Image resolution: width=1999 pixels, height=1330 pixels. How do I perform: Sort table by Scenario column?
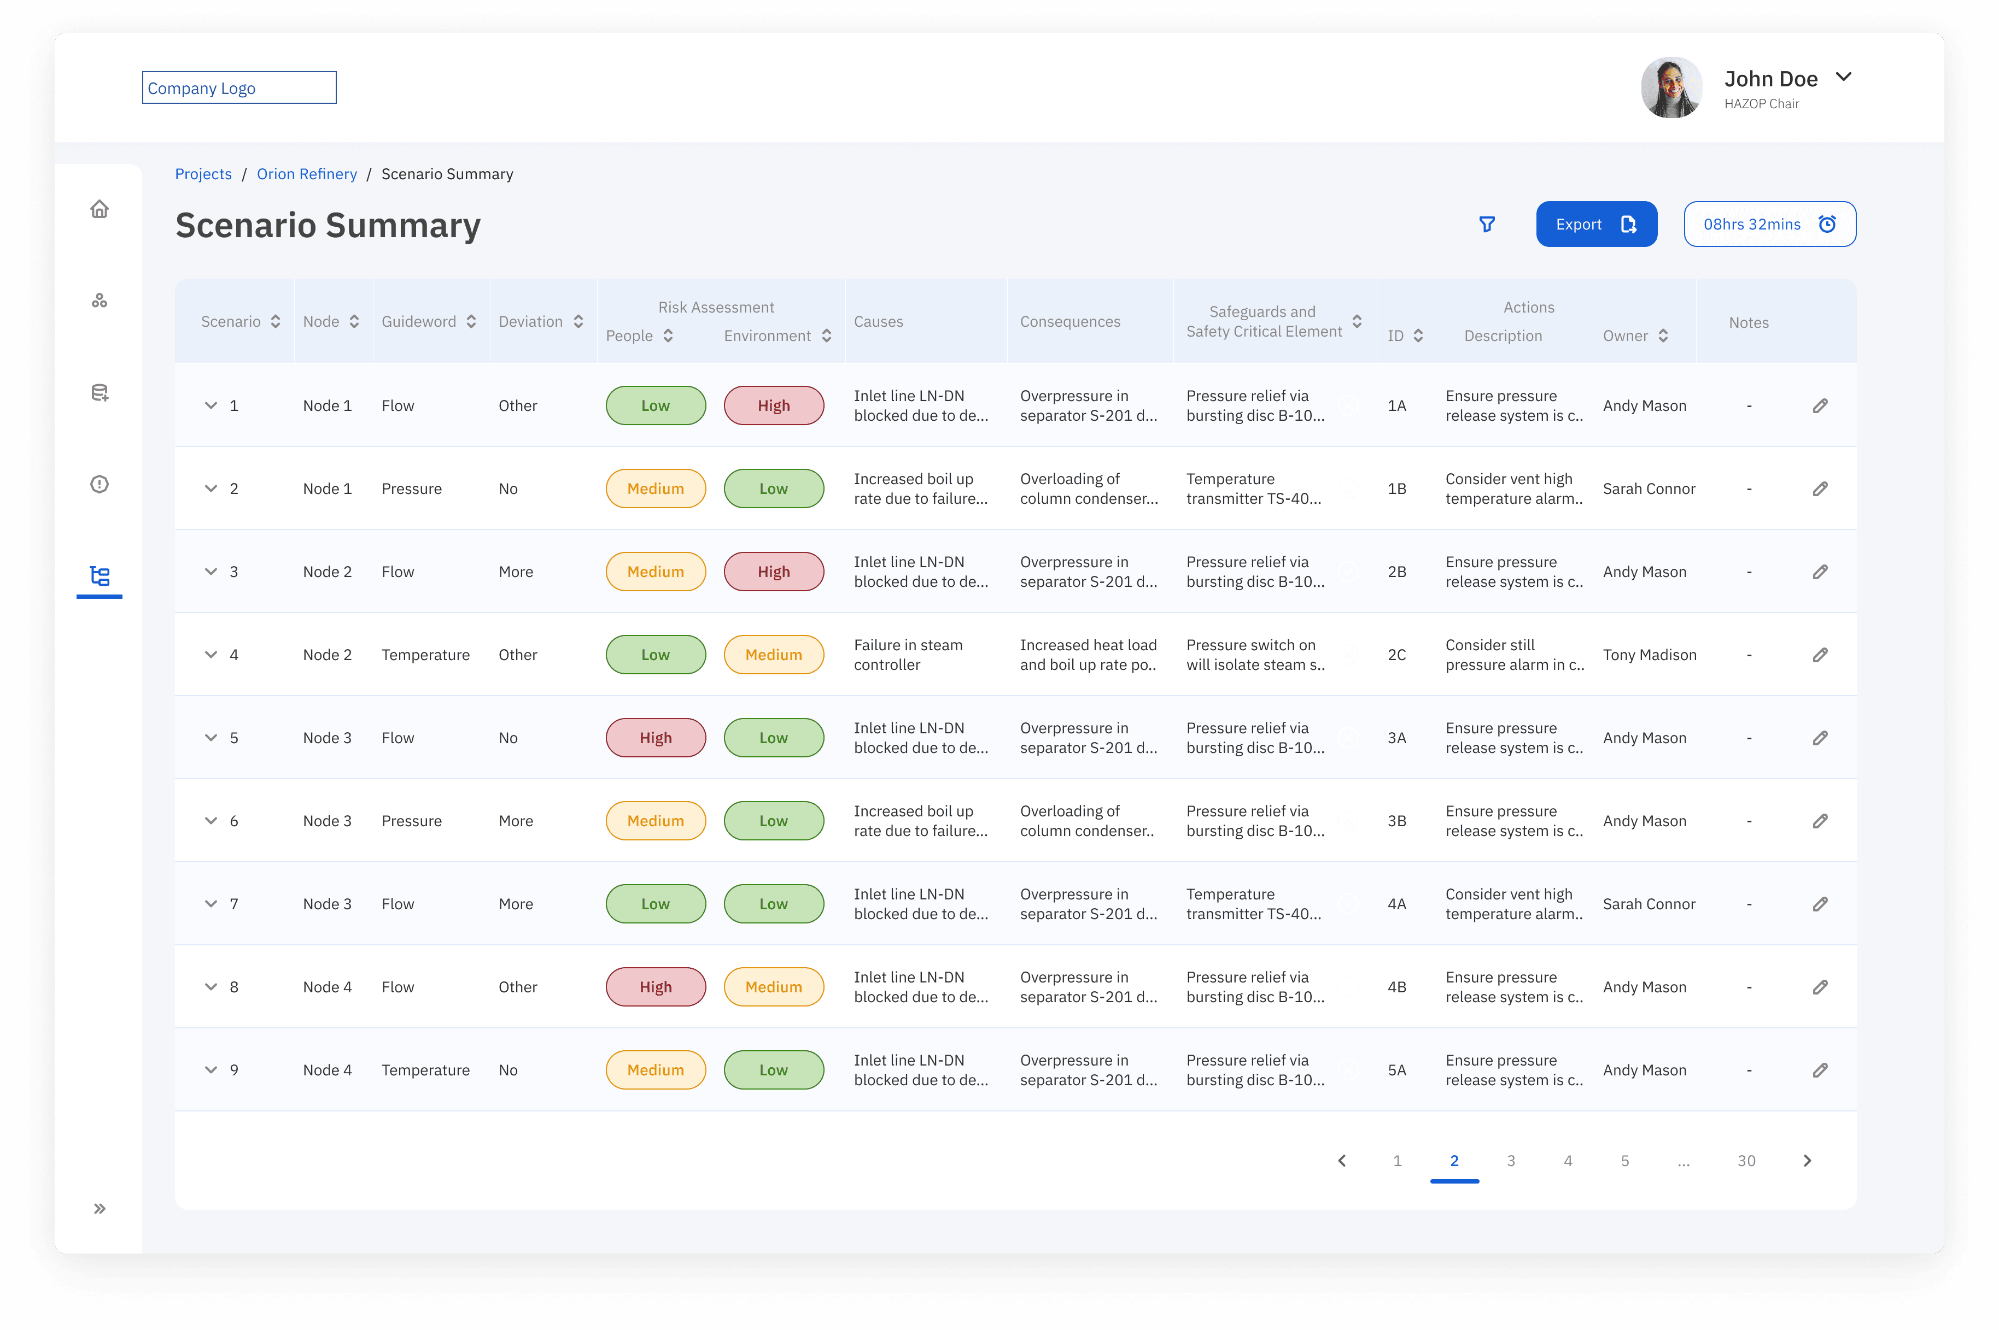click(x=275, y=321)
